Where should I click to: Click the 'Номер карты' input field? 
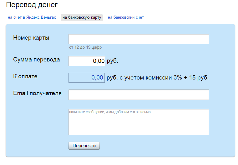coord(139,39)
